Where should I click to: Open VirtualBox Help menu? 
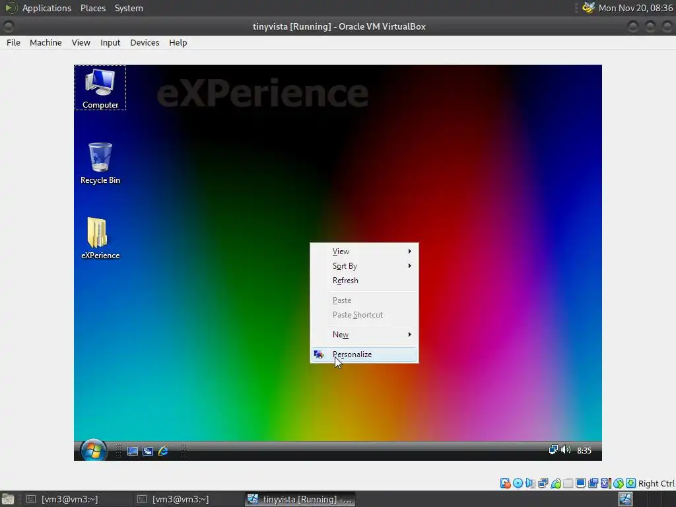[178, 43]
